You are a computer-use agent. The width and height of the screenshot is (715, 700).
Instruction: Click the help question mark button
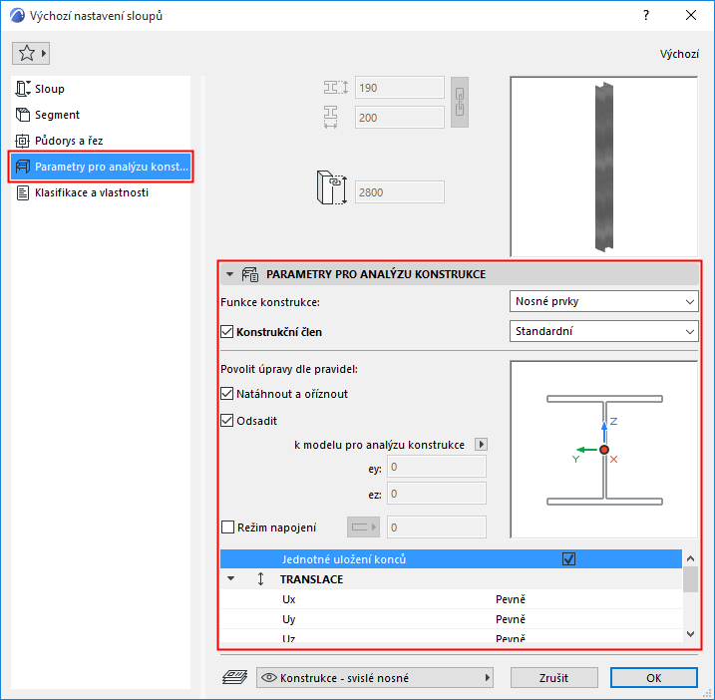tap(645, 16)
